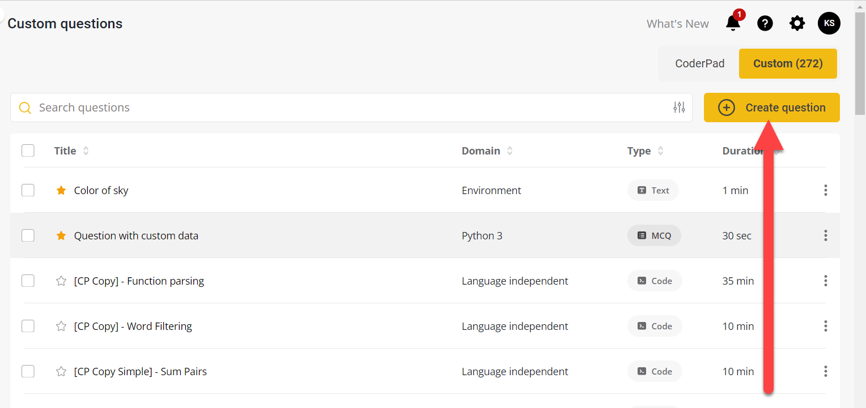Open the What's New link
The height and width of the screenshot is (408, 866).
pyautogui.click(x=677, y=24)
